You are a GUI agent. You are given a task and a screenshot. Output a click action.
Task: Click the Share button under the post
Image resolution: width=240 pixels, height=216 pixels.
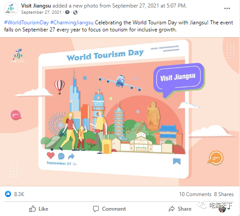pos(180,209)
